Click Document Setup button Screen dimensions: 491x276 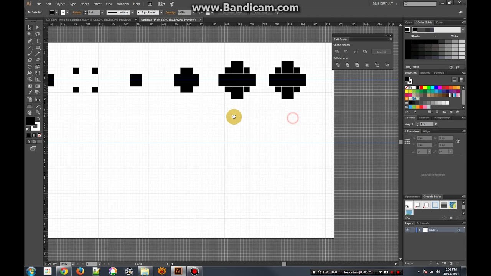(x=232, y=12)
